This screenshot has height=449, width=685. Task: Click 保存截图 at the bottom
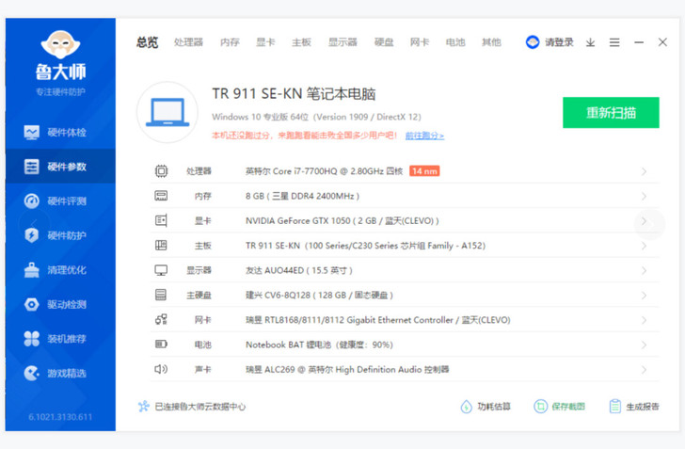[560, 407]
